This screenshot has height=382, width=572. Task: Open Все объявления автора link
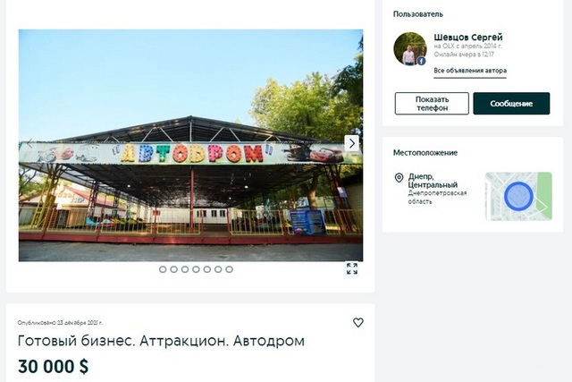point(470,71)
